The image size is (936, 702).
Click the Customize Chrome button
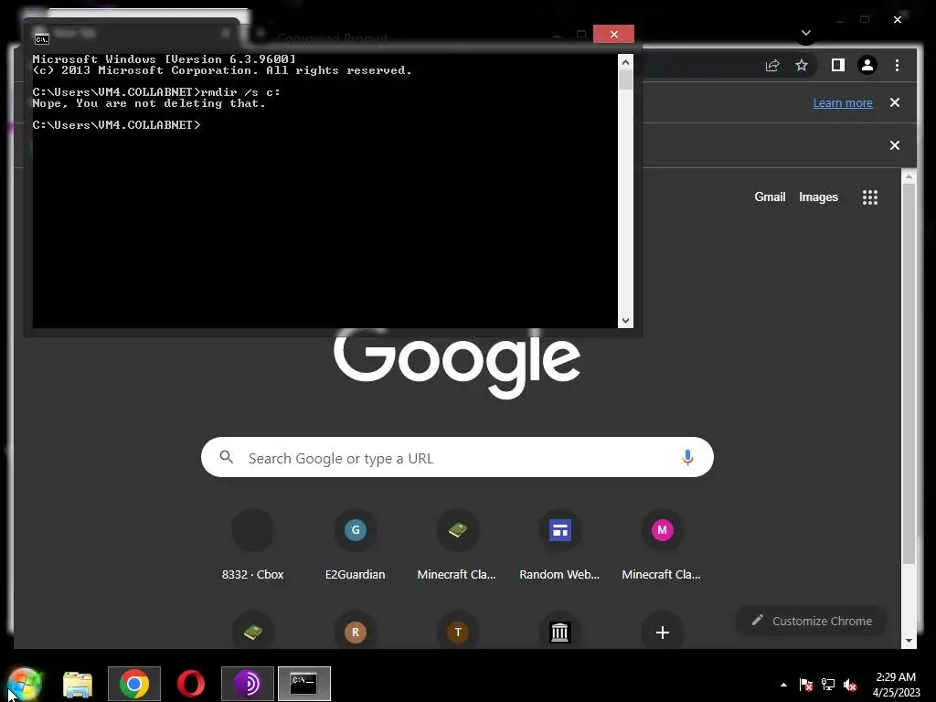(812, 621)
